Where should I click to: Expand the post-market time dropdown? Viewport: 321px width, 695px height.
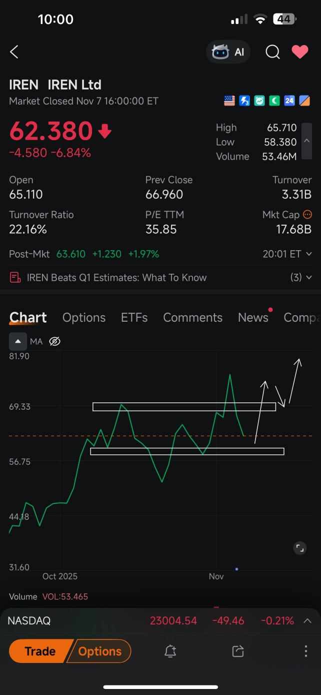pyautogui.click(x=309, y=254)
